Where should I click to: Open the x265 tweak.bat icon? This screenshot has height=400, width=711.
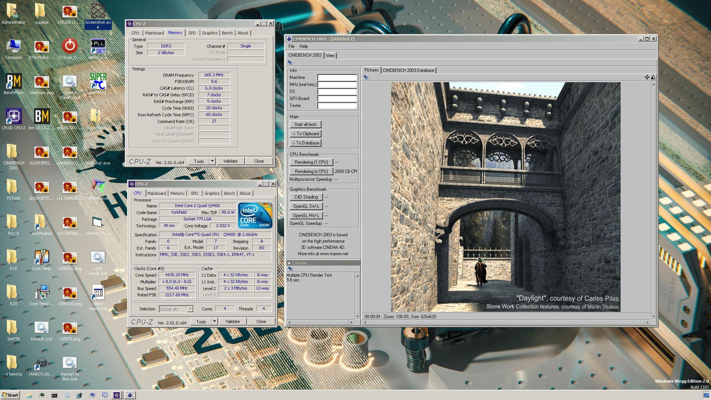(x=98, y=263)
